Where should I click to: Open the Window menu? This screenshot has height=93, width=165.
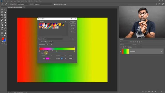36,1
